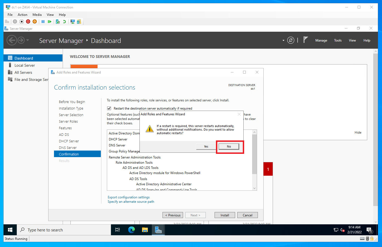Click the Install button in wizard

pos(225,215)
